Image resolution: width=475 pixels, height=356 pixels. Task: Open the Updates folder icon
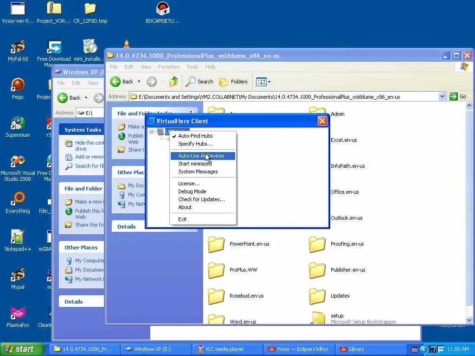click(x=317, y=296)
